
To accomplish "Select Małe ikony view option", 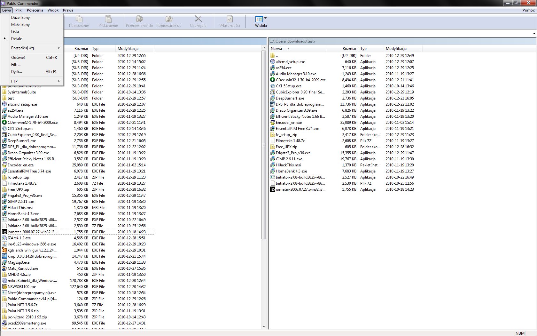I will click(x=20, y=25).
